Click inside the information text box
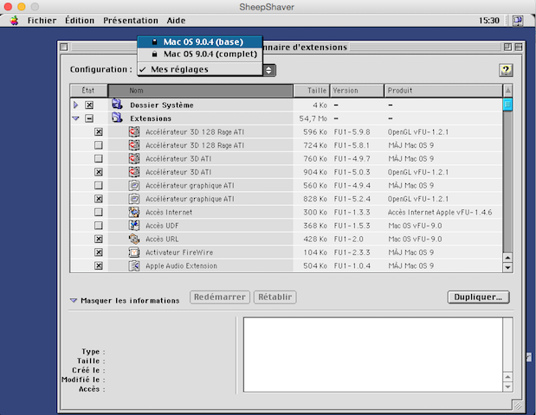Image resolution: width=536 pixels, height=415 pixels. click(x=373, y=354)
